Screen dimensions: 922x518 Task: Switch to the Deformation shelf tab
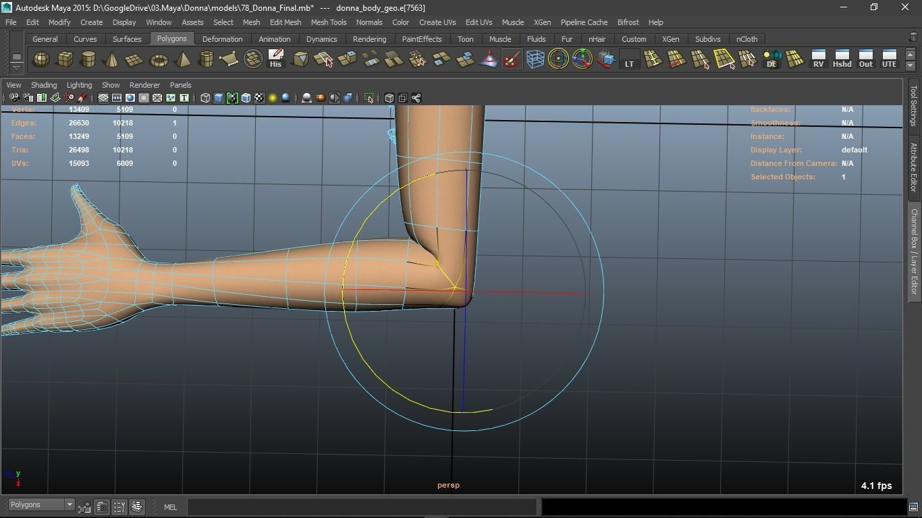tap(222, 39)
